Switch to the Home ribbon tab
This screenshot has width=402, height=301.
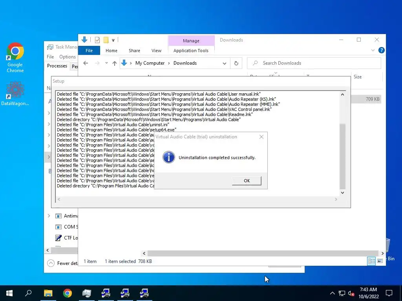(111, 51)
